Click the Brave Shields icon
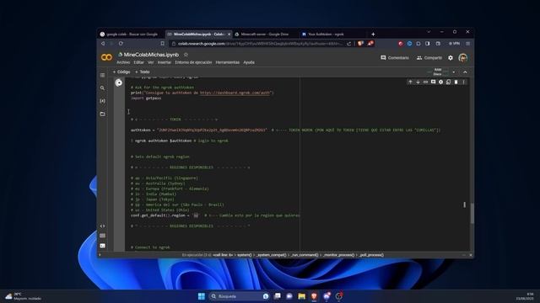This screenshot has height=303, width=540. 360,44
